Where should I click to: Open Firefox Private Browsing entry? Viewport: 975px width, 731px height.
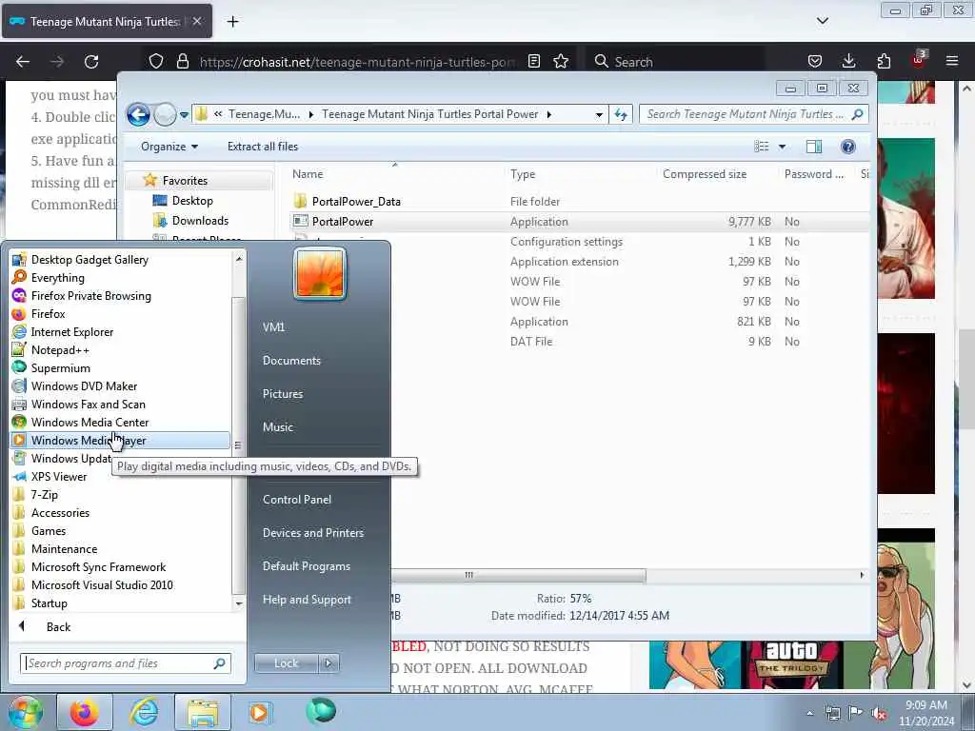click(90, 296)
